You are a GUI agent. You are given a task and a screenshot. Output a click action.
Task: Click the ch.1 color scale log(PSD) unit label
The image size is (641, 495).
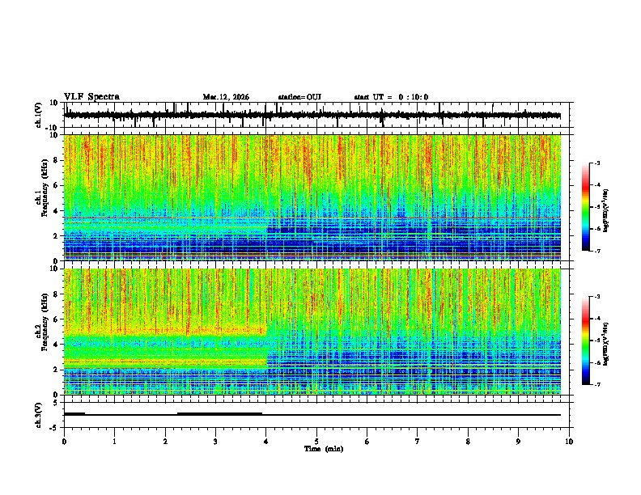pos(605,211)
